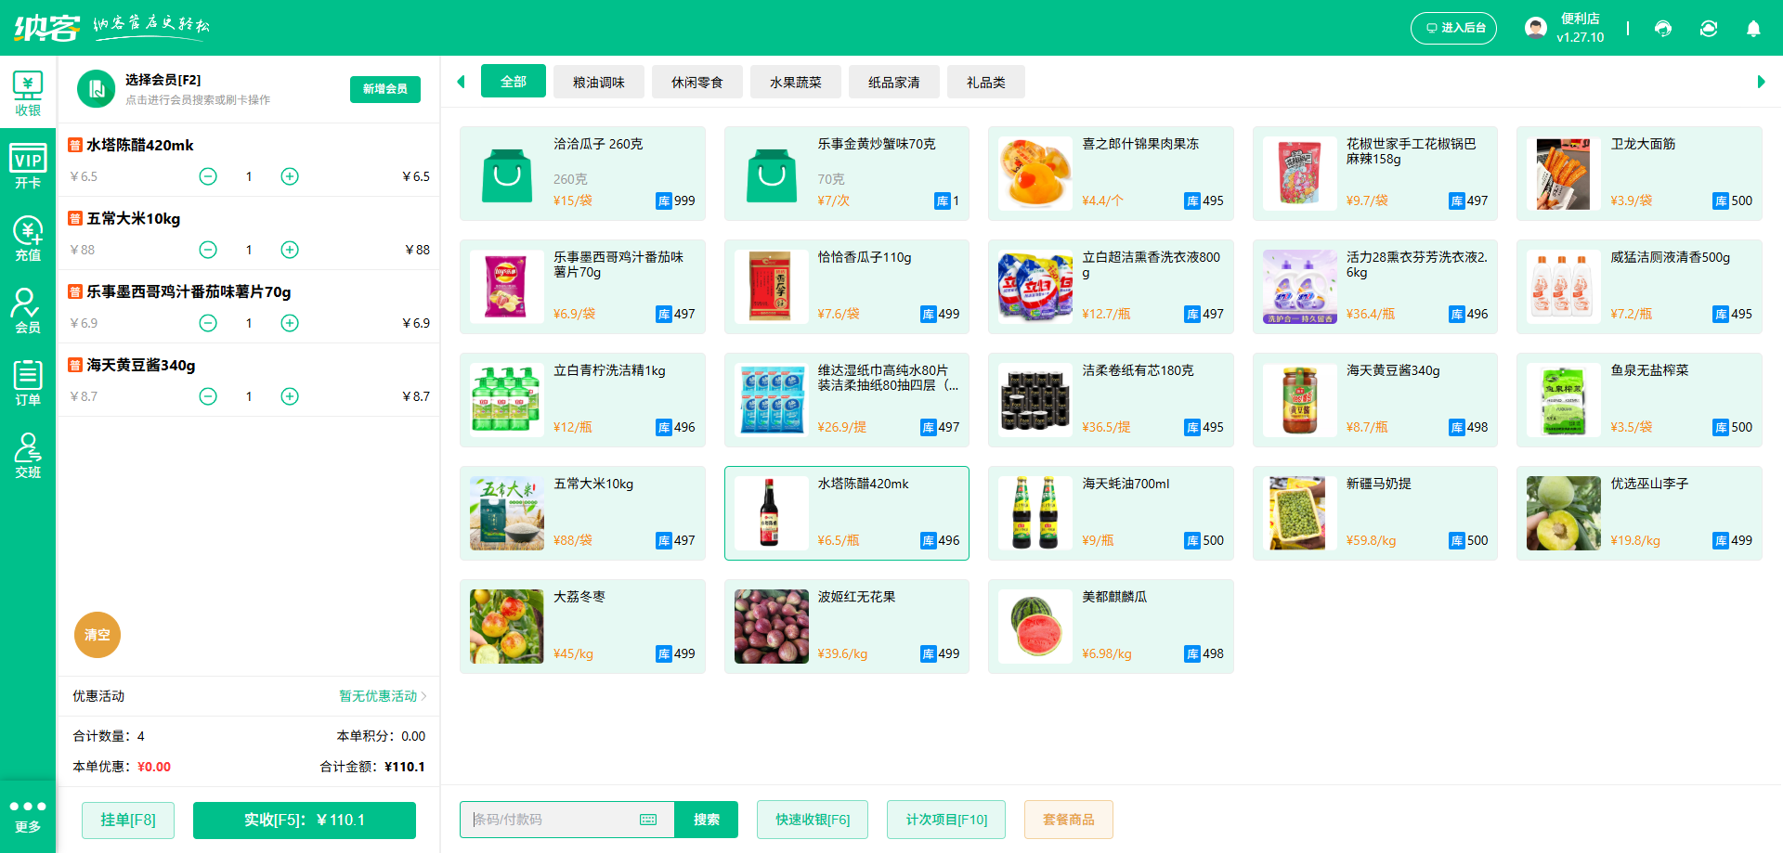Click the 会员 member sidebar icon
This screenshot has height=853, width=1783.
(28, 311)
